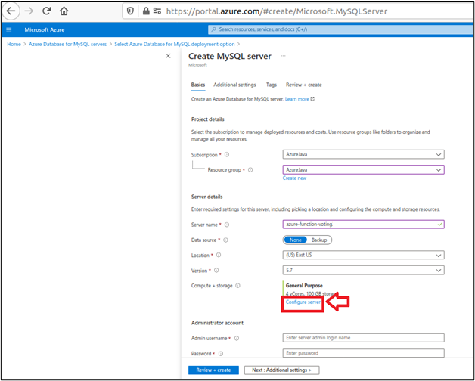This screenshot has height=381, width=475.
Task: Open site permissions icon in address bar
Action: pyautogui.click(x=157, y=11)
